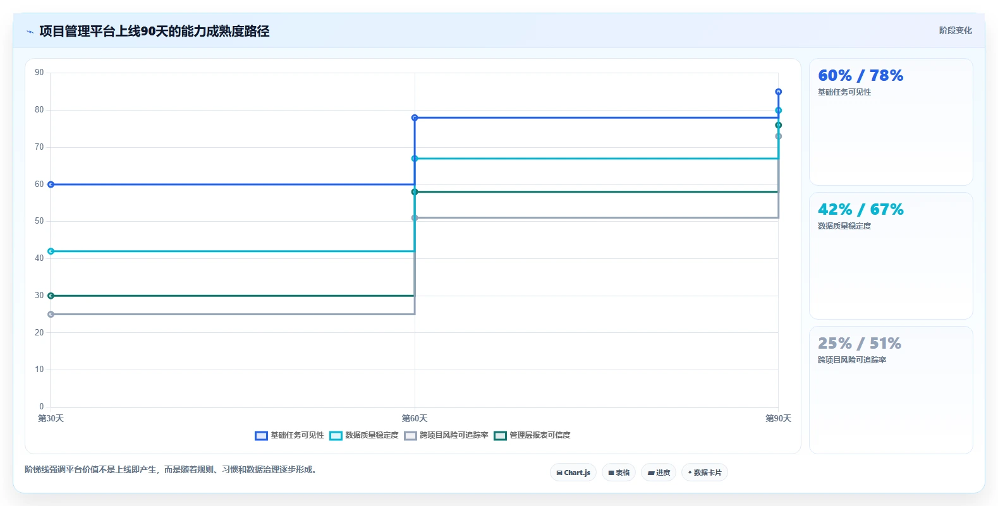Click the dark green point at 30 on 第30天
998x506 pixels.
coord(51,296)
